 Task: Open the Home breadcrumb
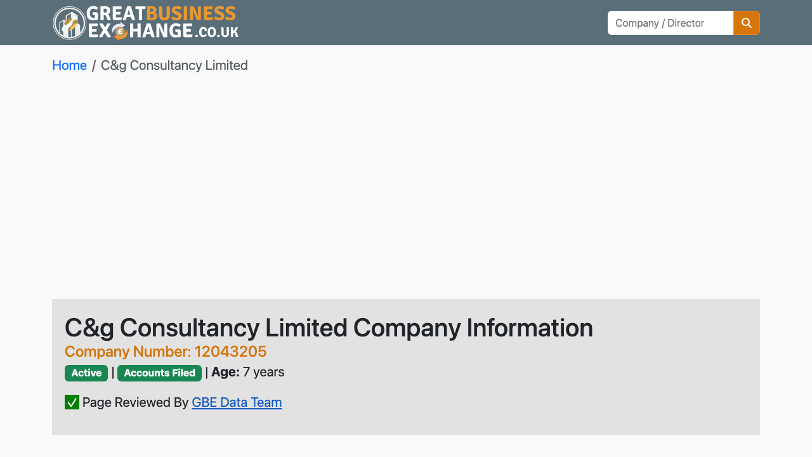tap(69, 65)
